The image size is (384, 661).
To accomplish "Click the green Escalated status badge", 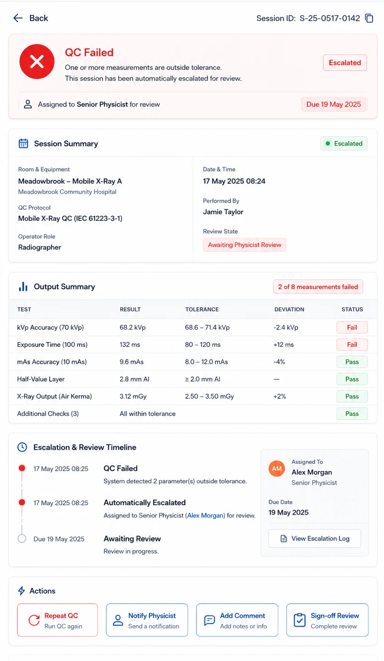I will (344, 144).
